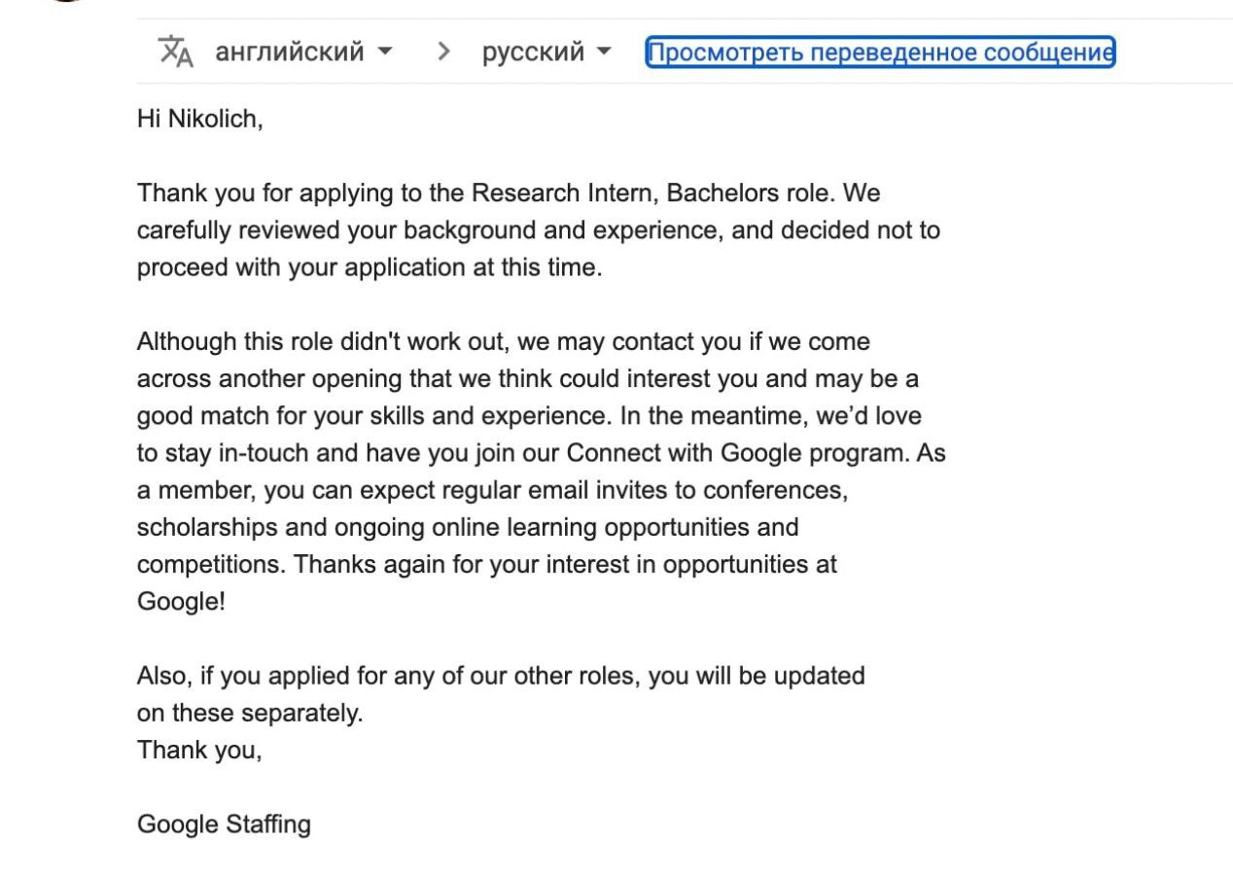Screen dimensions: 1233x877
Task: Click the line on these separately
Action: [x=250, y=713]
